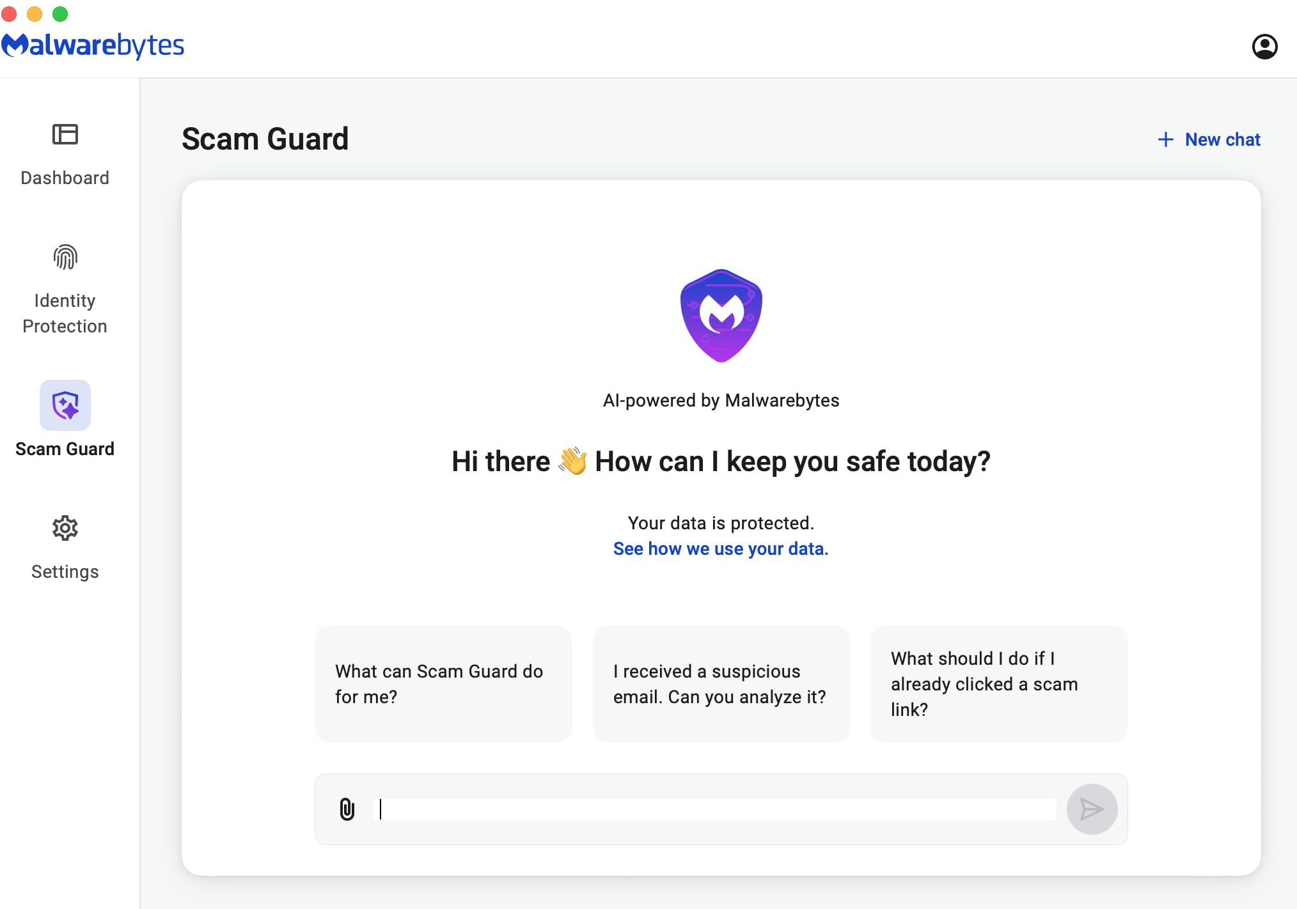This screenshot has width=1297, height=909.
Task: Open 'See how we use your data' link
Action: pos(721,548)
